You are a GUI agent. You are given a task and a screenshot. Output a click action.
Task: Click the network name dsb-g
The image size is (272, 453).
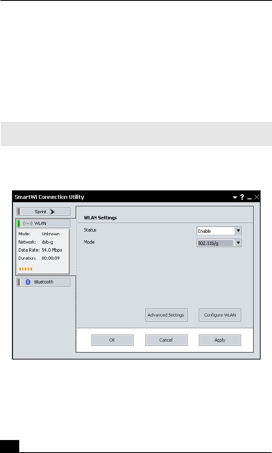click(47, 242)
